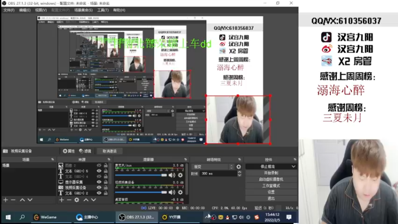Viewport: 398px width, 224px height.
Task: Click the OBS icon in system tray
Action: (x=214, y=218)
